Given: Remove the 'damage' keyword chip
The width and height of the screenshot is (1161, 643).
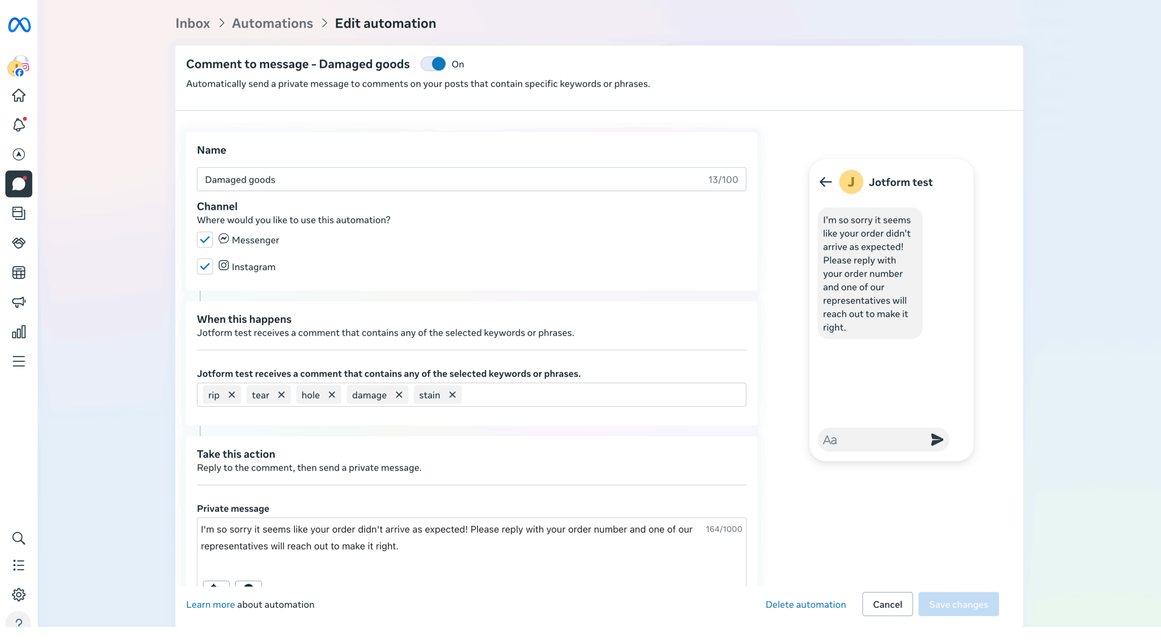Looking at the screenshot, I should click(399, 395).
